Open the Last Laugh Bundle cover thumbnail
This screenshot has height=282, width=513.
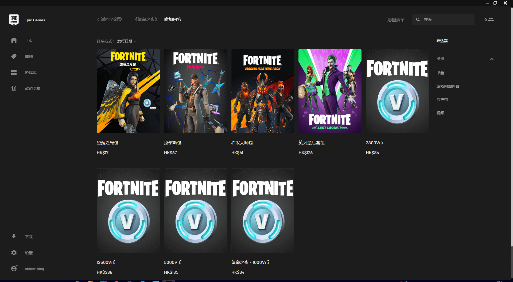[x=330, y=91]
